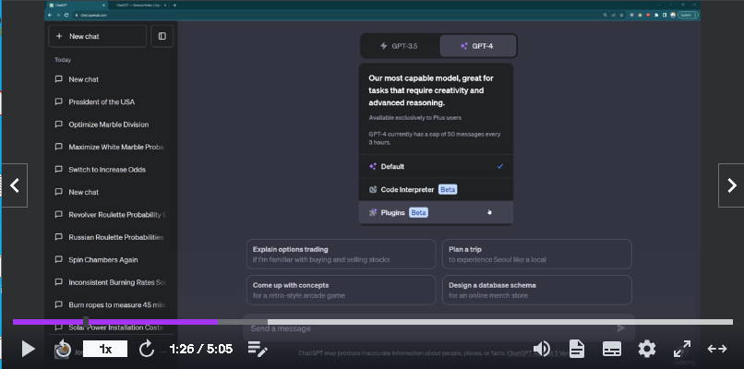Select the Plugins Beta option
The width and height of the screenshot is (744, 369).
coord(436,212)
